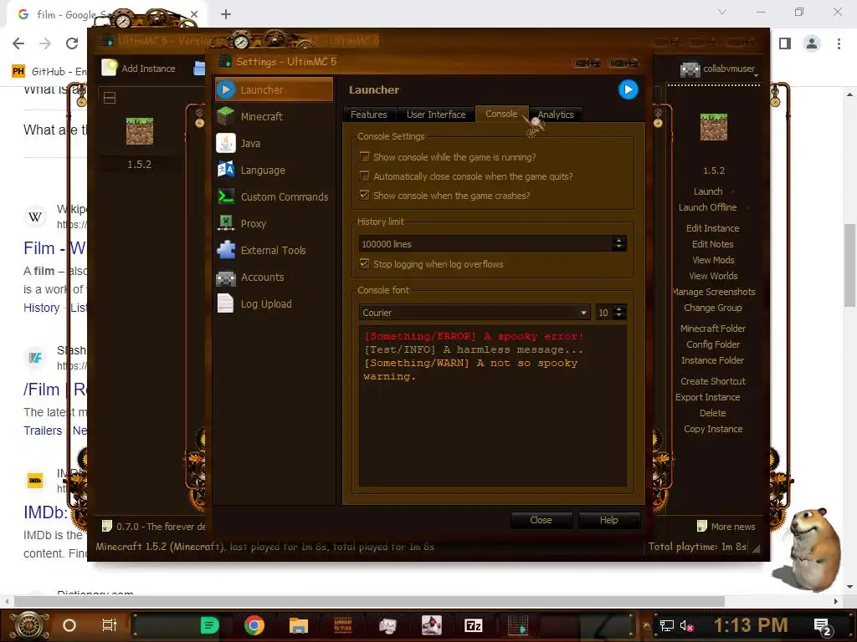Switch to the User Interface tab
857x642 pixels.
[x=435, y=115]
